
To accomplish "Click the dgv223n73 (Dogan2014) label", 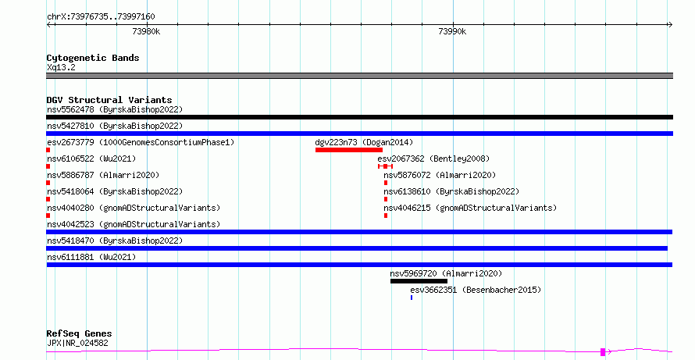I will tap(364, 142).
